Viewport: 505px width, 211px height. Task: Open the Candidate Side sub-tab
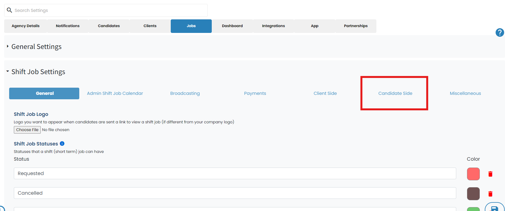click(x=395, y=93)
